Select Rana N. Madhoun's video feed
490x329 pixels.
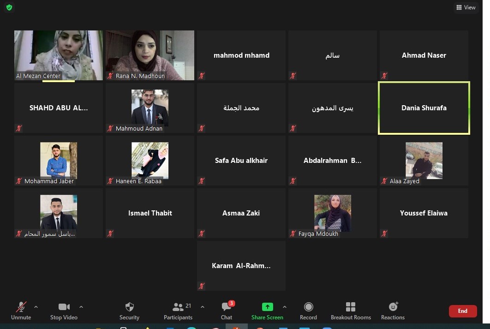[x=150, y=55]
